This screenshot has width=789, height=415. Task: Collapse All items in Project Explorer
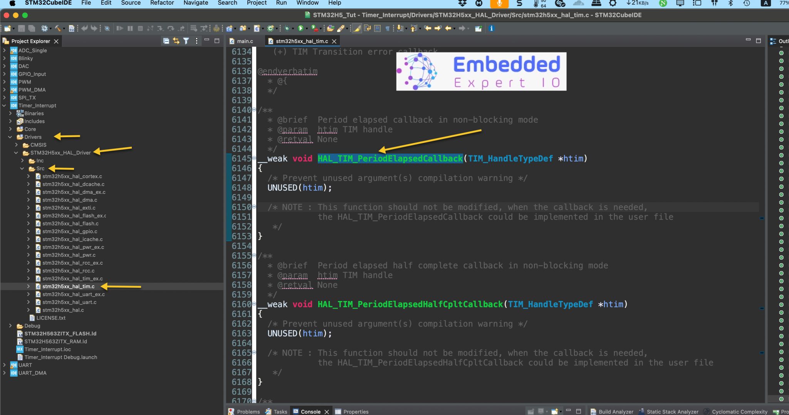pos(166,41)
